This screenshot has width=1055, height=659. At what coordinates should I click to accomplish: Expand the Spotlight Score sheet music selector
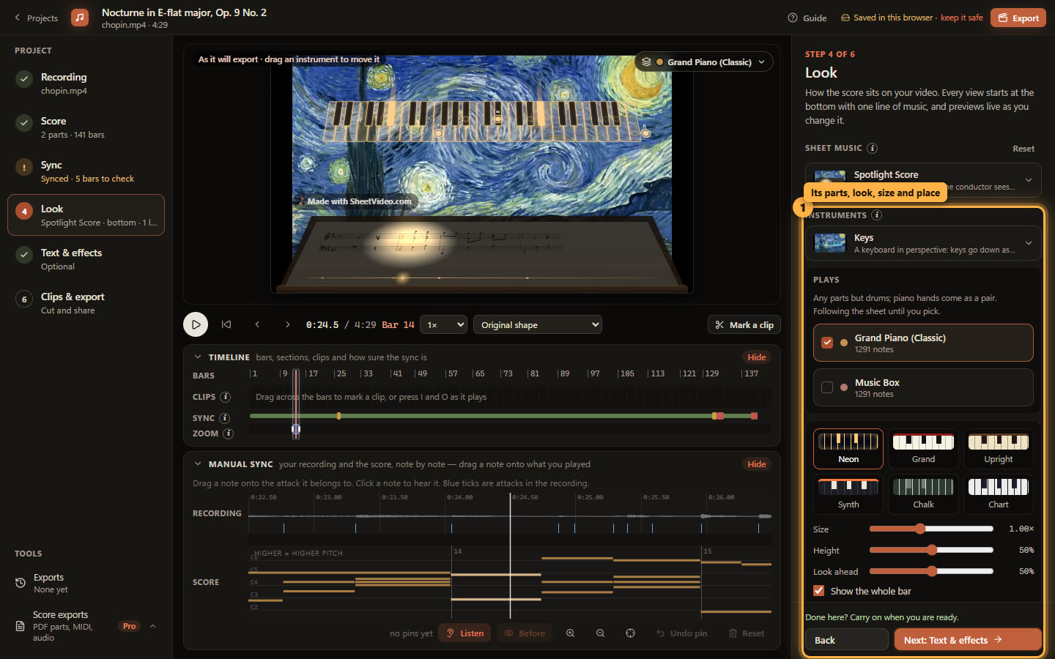click(923, 180)
